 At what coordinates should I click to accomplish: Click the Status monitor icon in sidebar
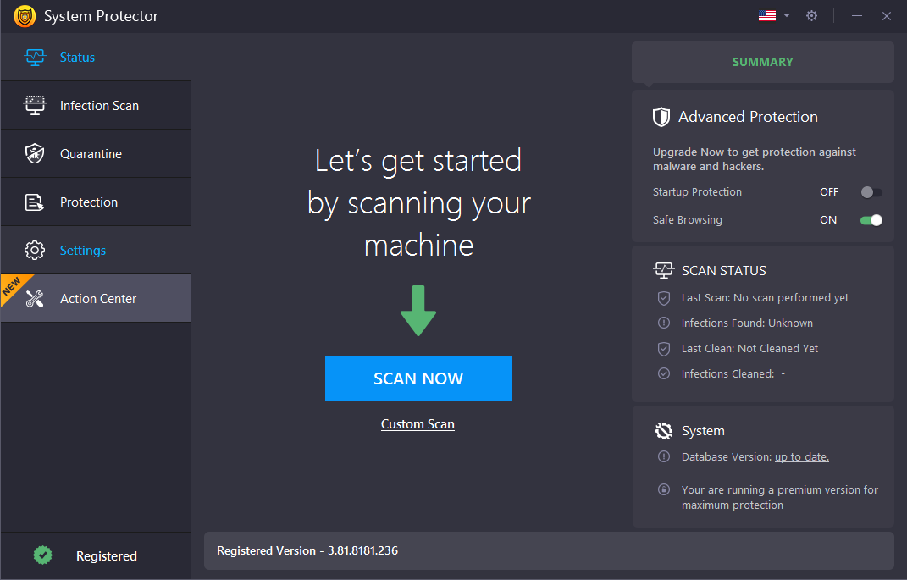pyautogui.click(x=35, y=58)
